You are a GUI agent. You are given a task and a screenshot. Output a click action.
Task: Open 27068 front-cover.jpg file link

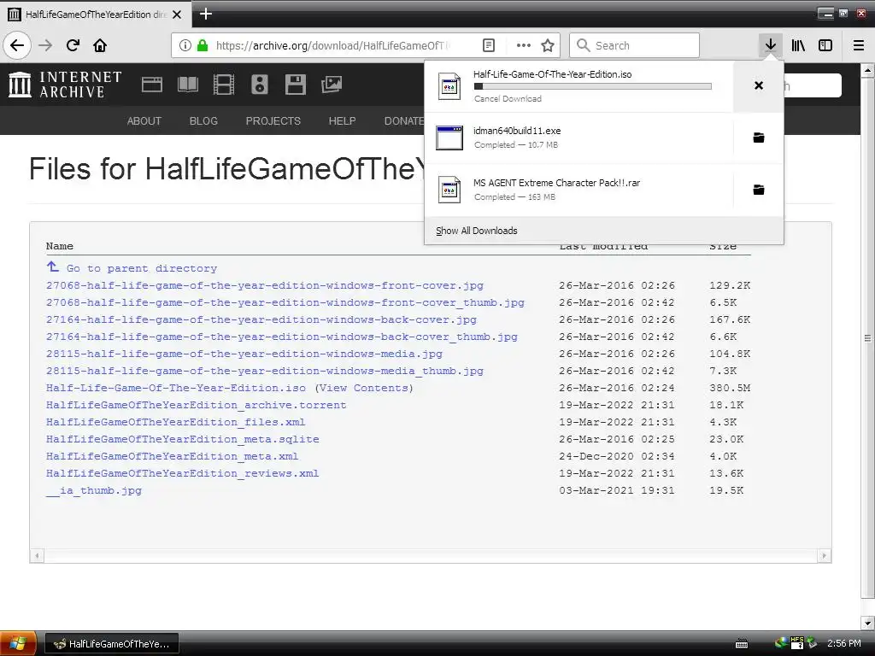(265, 285)
